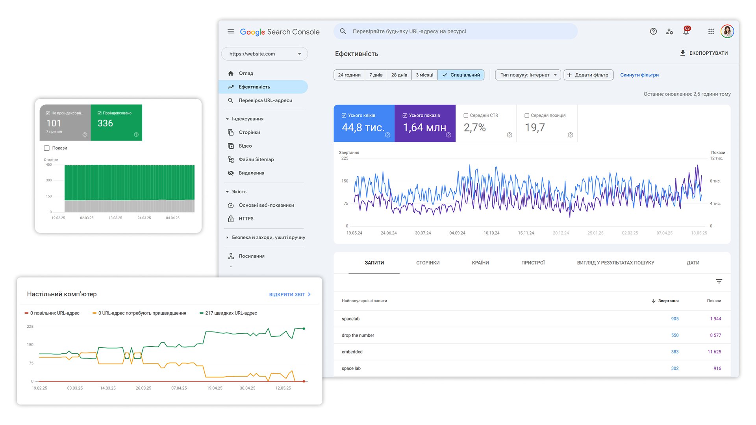756x425 pixels.
Task: Disable the Усього показів metric
Action: click(x=405, y=115)
